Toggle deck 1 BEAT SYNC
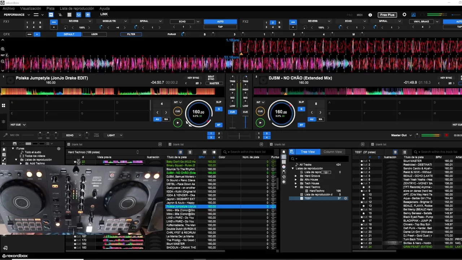The image size is (462, 260). (211, 78)
